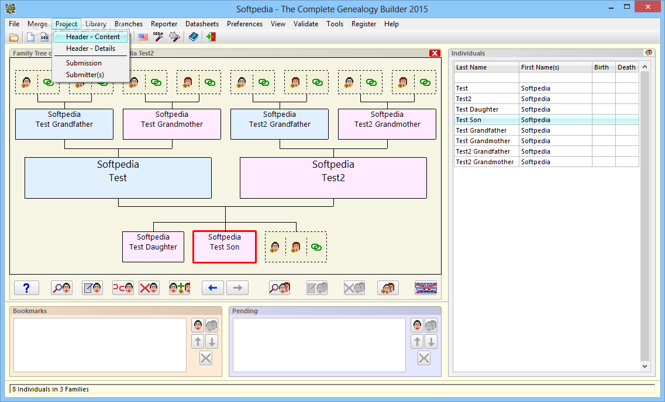Viewport: 665px width, 402px height.
Task: Select the Softpedia Test2 Grandmother box
Action: [x=387, y=124]
